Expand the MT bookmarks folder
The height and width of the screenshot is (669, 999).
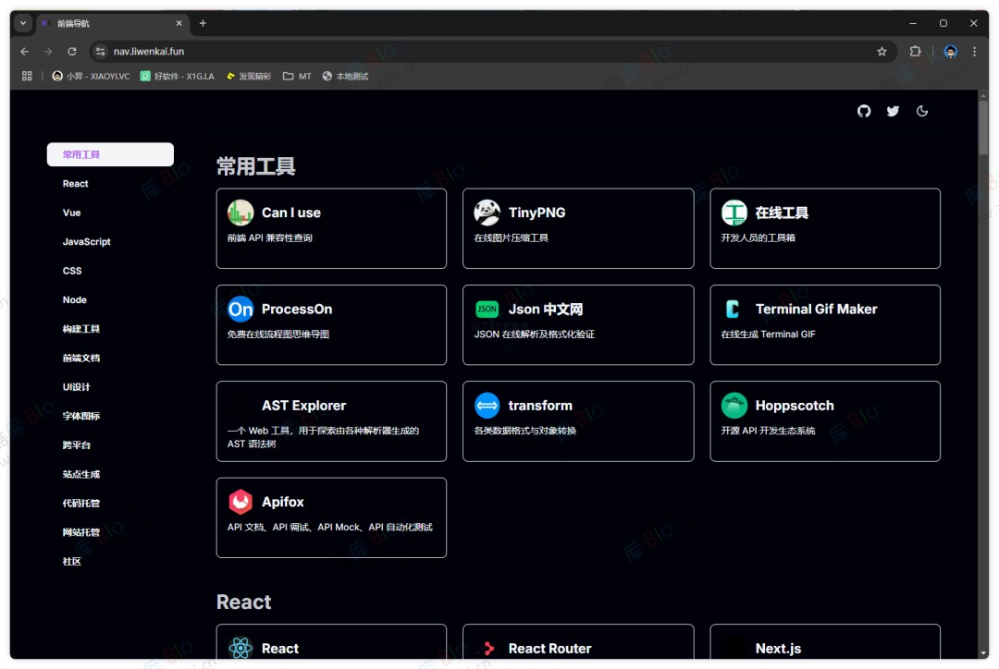tap(297, 76)
